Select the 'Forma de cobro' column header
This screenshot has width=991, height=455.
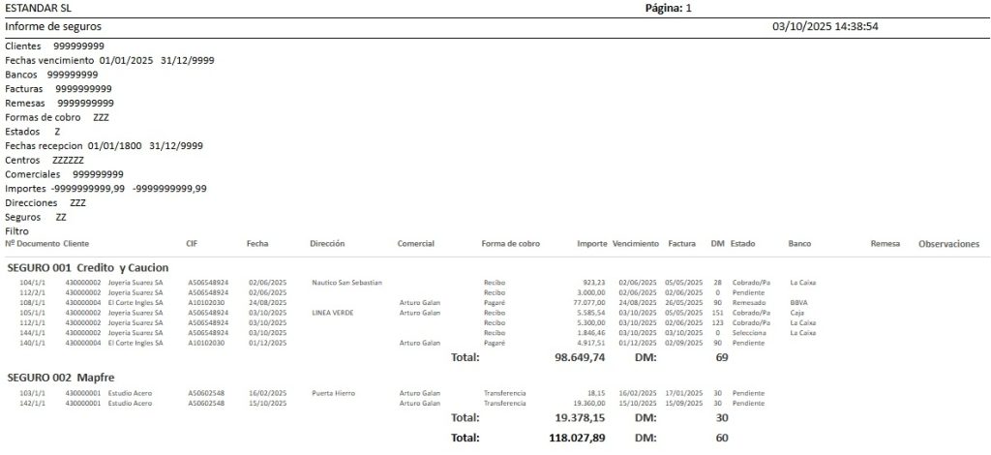tap(510, 244)
